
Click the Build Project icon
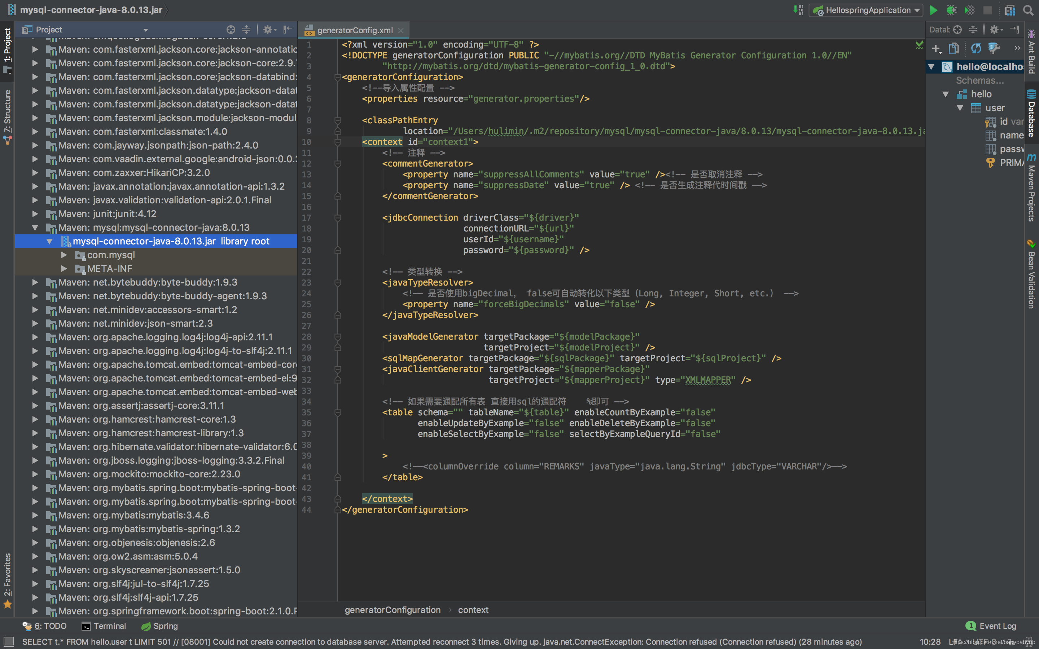click(x=798, y=10)
